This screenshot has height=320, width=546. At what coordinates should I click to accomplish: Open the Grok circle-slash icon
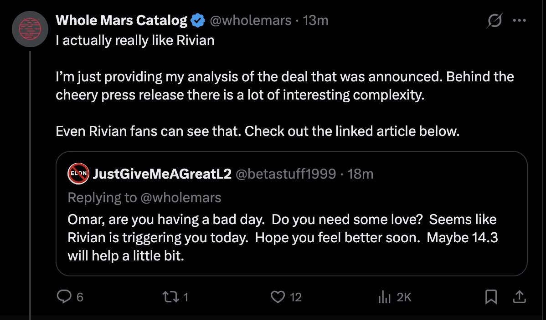[x=494, y=21]
